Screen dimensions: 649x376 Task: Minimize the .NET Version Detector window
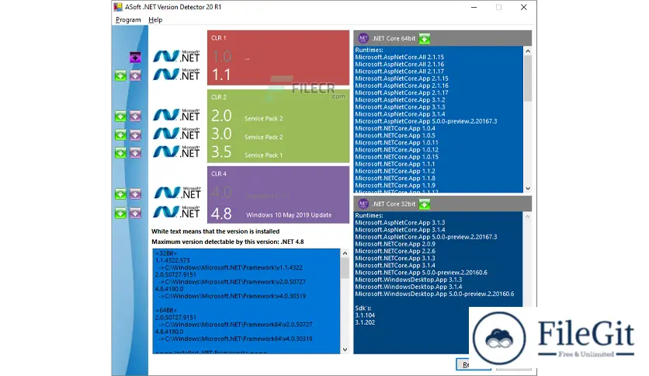(x=474, y=7)
